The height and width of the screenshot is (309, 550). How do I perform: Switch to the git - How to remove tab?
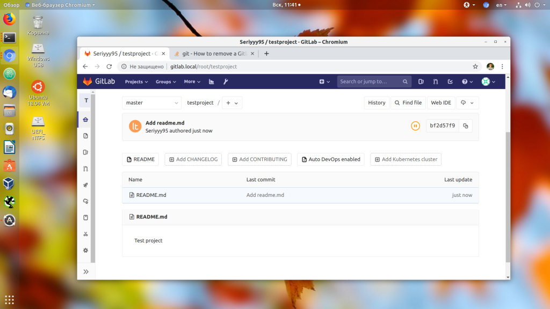click(x=214, y=54)
